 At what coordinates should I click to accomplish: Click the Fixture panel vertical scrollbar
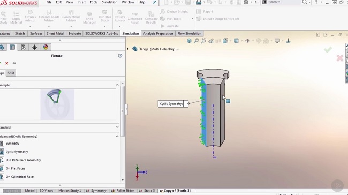pyautogui.click(x=122, y=111)
